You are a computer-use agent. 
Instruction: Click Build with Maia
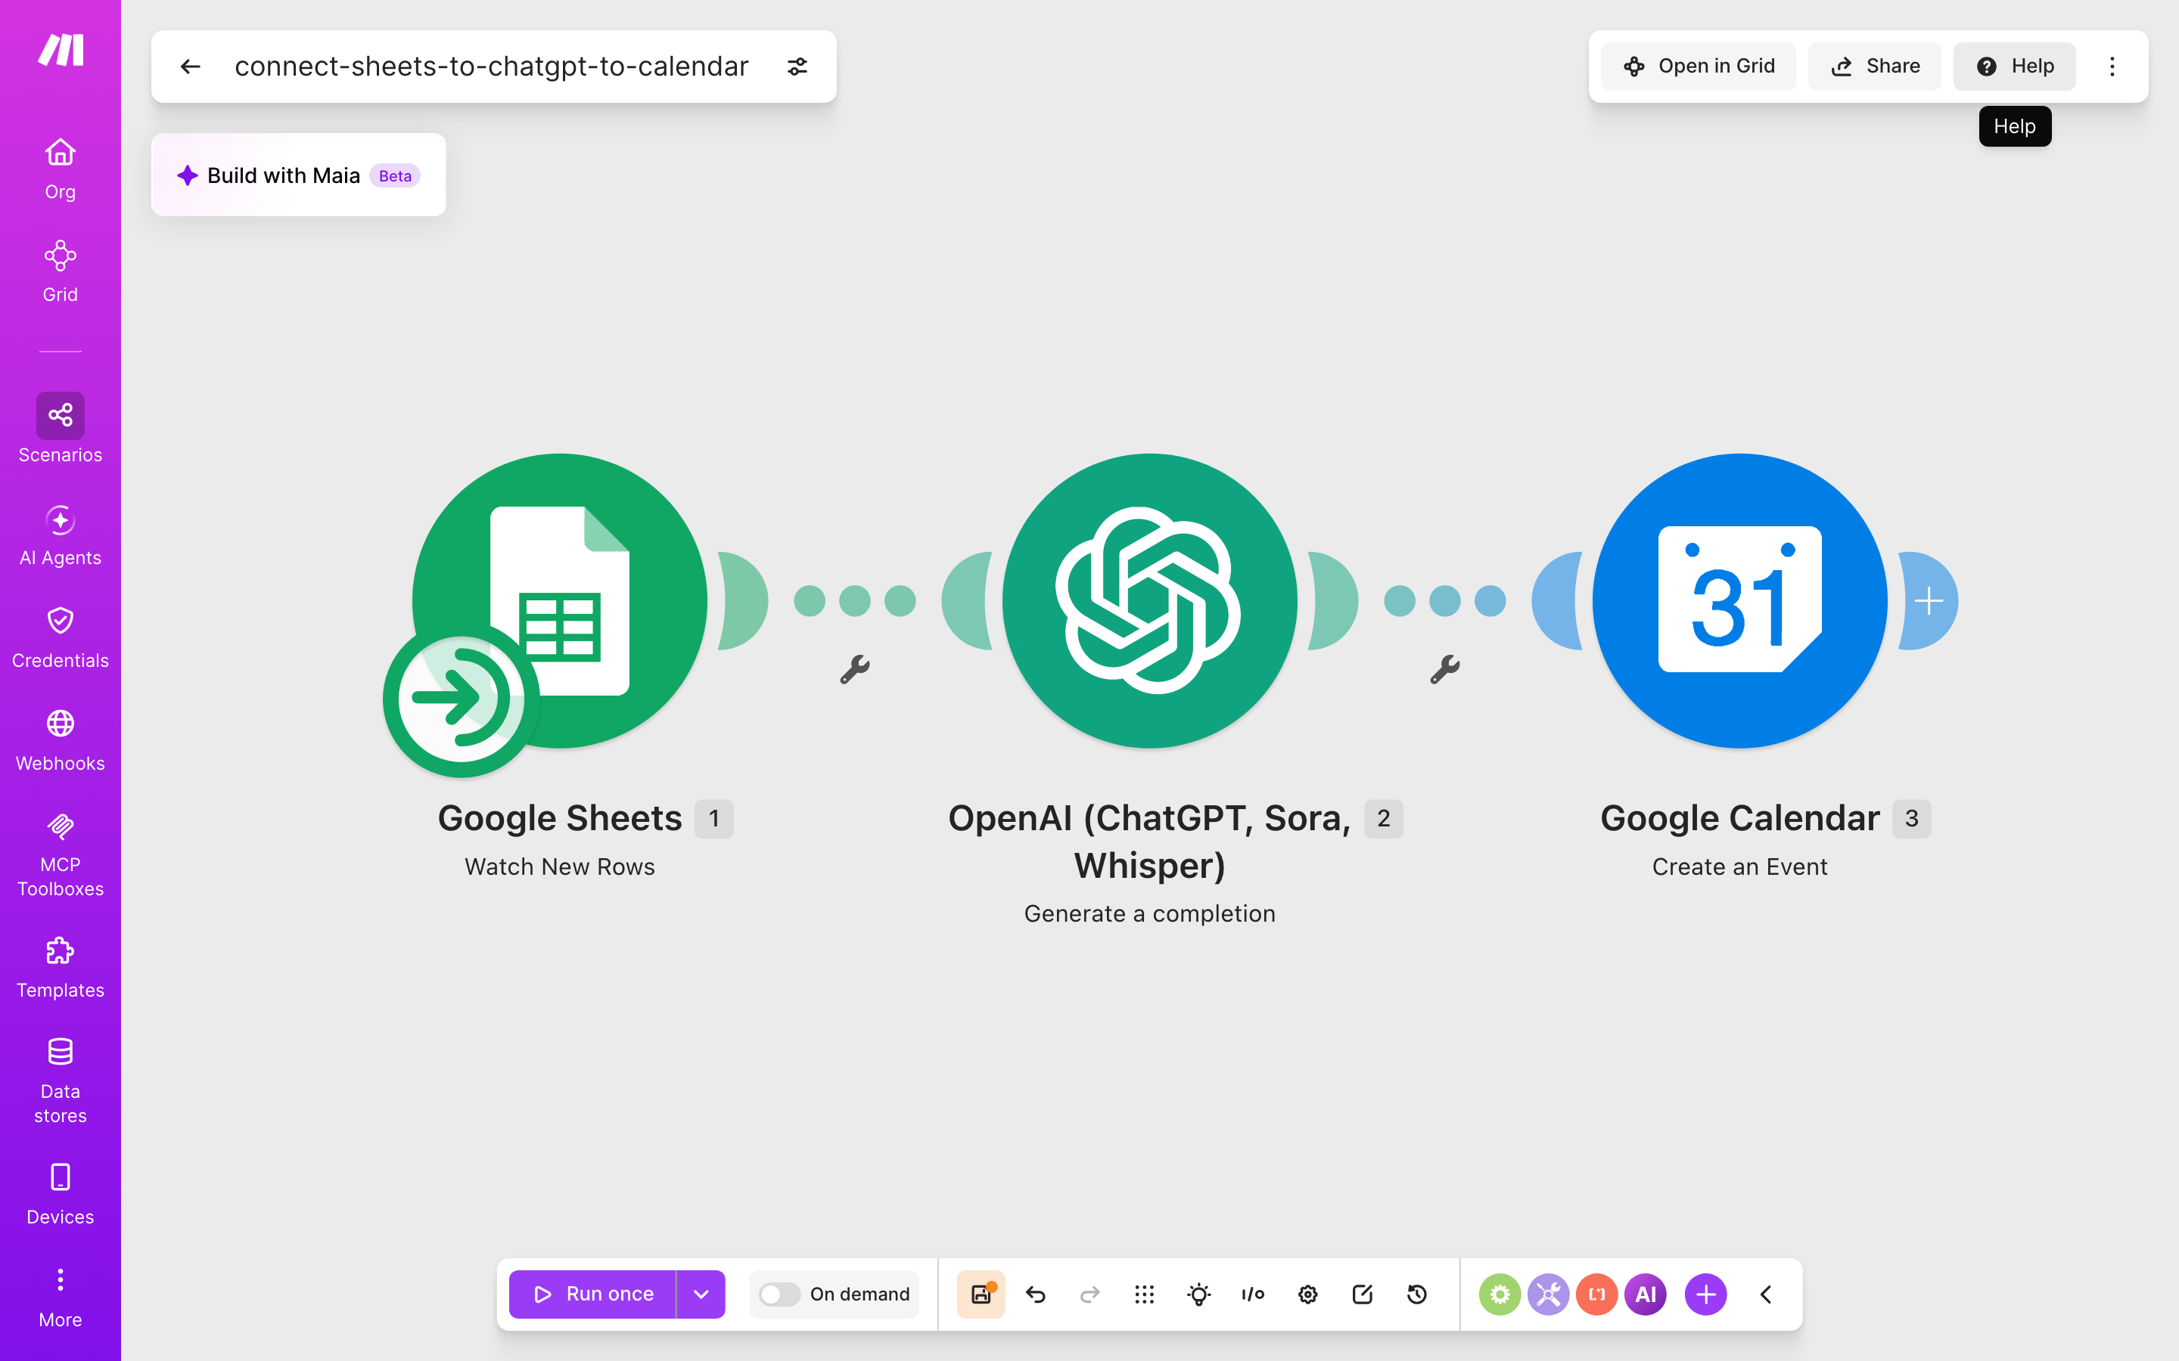[x=298, y=175]
